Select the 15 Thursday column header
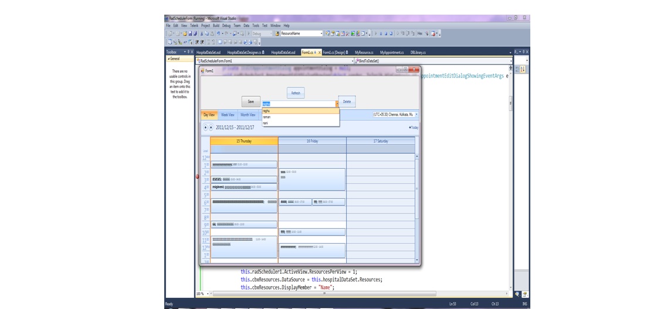Image resolution: width=667 pixels, height=309 pixels. pyautogui.click(x=244, y=141)
